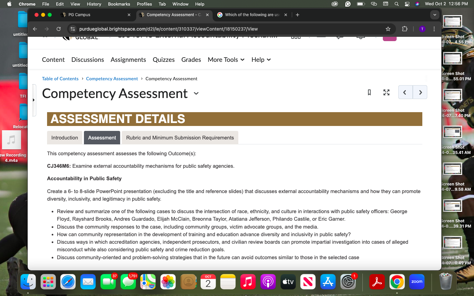This screenshot has height=296, width=474.
Task: Expand the More Tools dropdown
Action: [226, 60]
